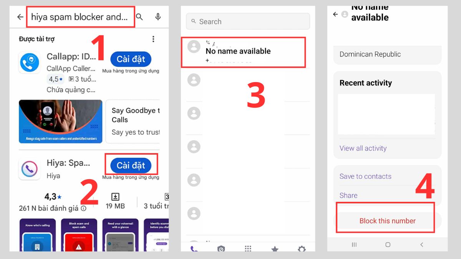Open the Callapp app icon
This screenshot has width=461, height=259.
point(30,63)
